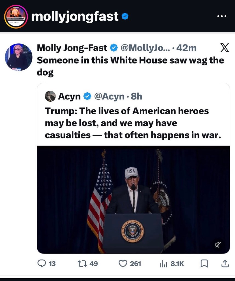Open the quoted tweet text about casualties

click(x=133, y=123)
